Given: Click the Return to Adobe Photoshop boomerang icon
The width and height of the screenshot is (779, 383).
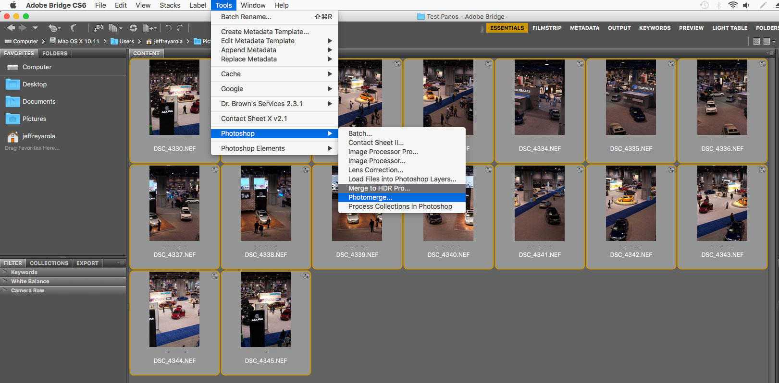Looking at the screenshot, I should pos(73,28).
